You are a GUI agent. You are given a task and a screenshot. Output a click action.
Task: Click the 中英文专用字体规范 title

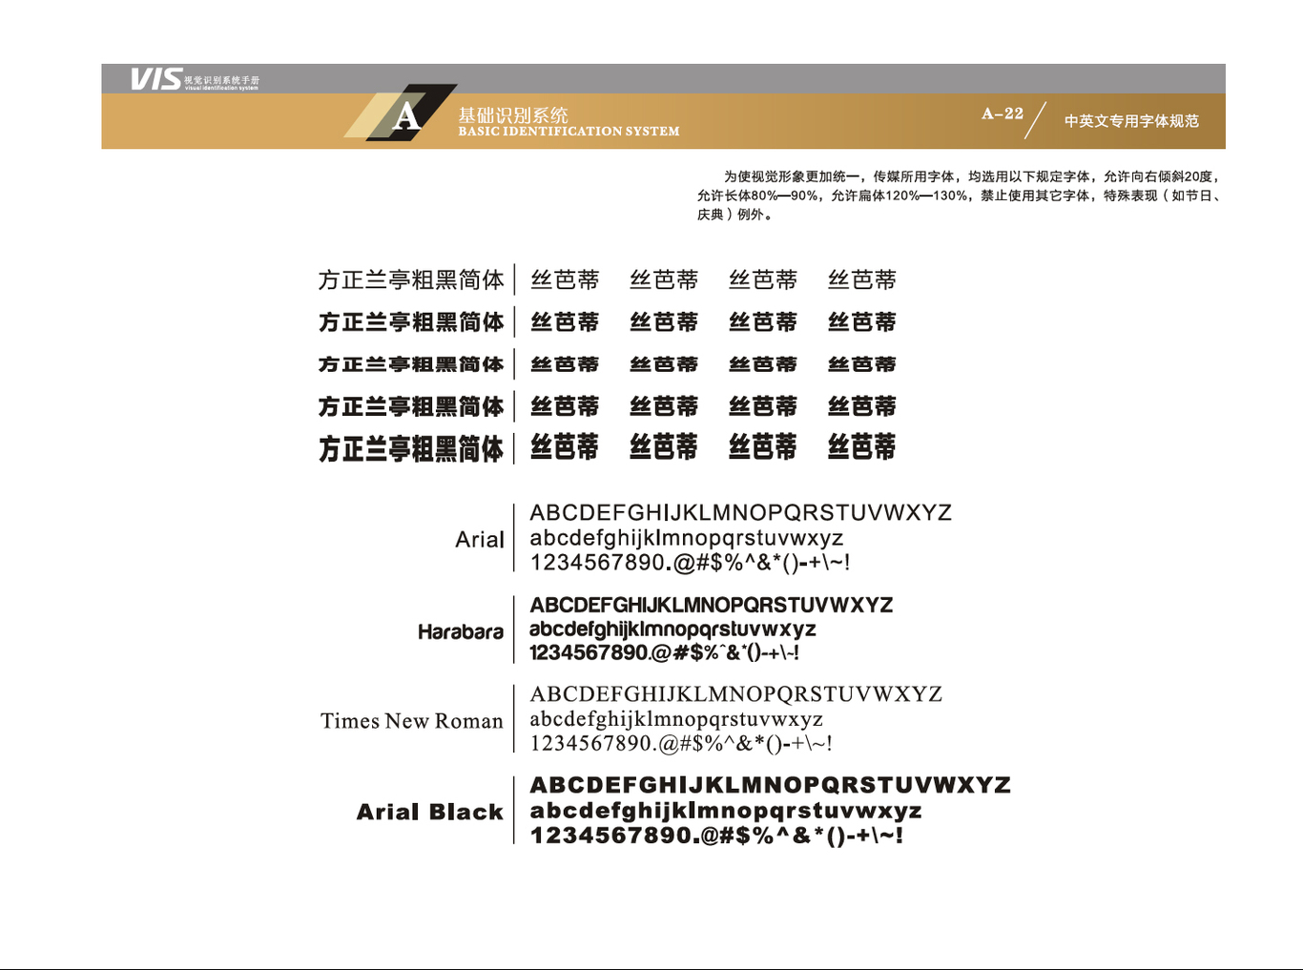pyautogui.click(x=1131, y=121)
